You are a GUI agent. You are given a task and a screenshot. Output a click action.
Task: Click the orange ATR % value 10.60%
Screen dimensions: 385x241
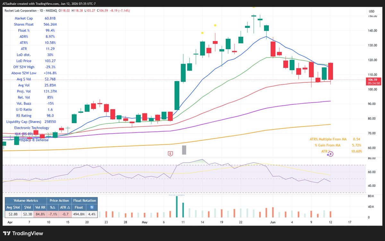click(357, 151)
